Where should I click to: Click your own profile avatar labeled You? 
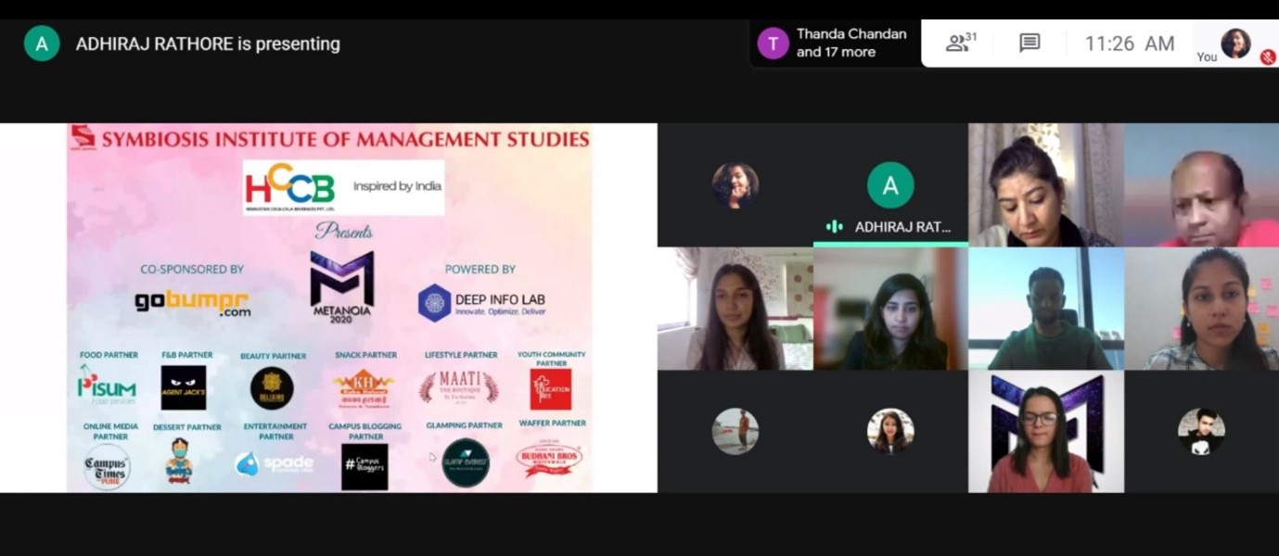pos(1235,43)
